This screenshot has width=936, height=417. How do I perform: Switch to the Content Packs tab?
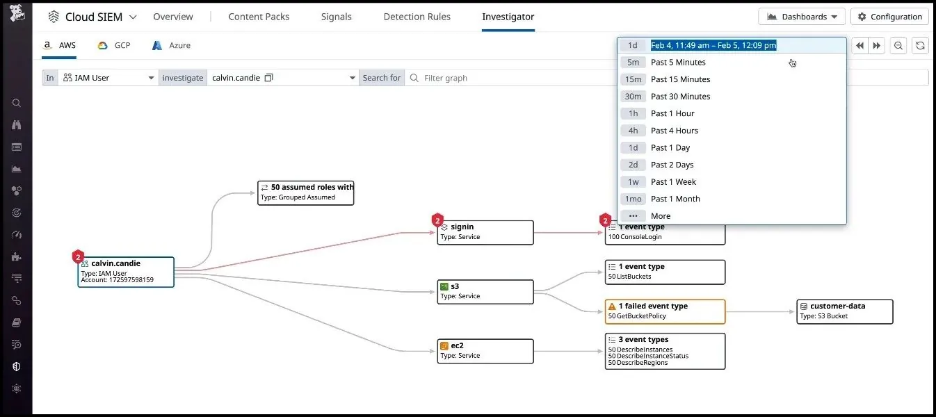(x=259, y=17)
